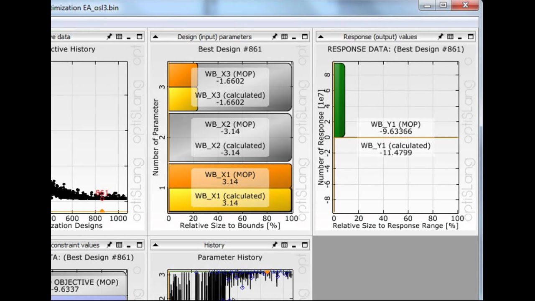Open table view in Objective History panel
Image resolution: width=535 pixels, height=301 pixels.
coord(119,37)
